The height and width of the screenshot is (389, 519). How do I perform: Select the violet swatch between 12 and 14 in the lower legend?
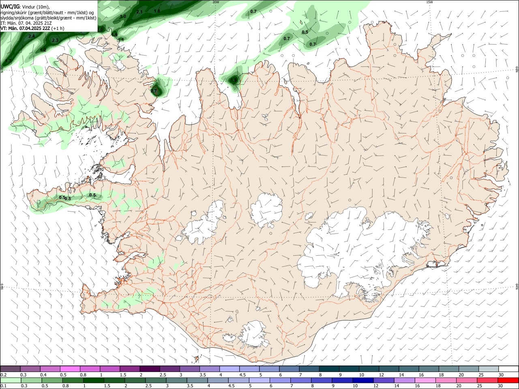(383, 380)
